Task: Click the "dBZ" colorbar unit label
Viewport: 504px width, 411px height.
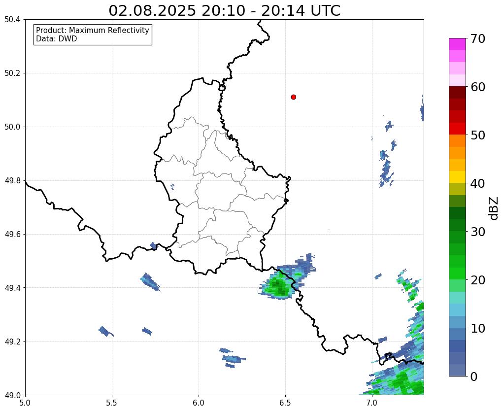Action: coord(494,208)
